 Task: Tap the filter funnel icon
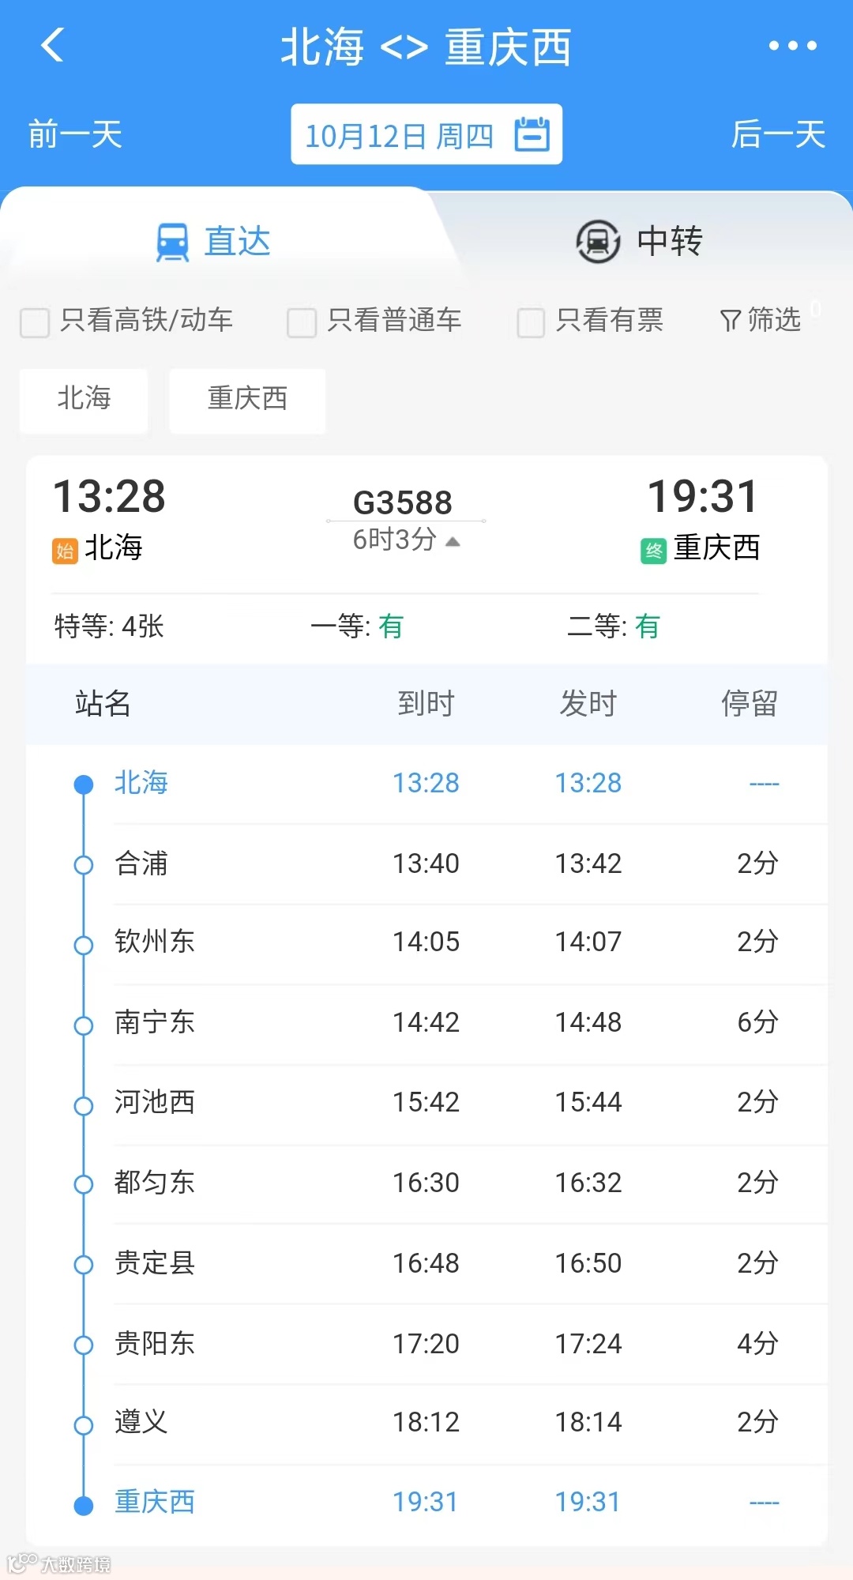[x=730, y=320]
